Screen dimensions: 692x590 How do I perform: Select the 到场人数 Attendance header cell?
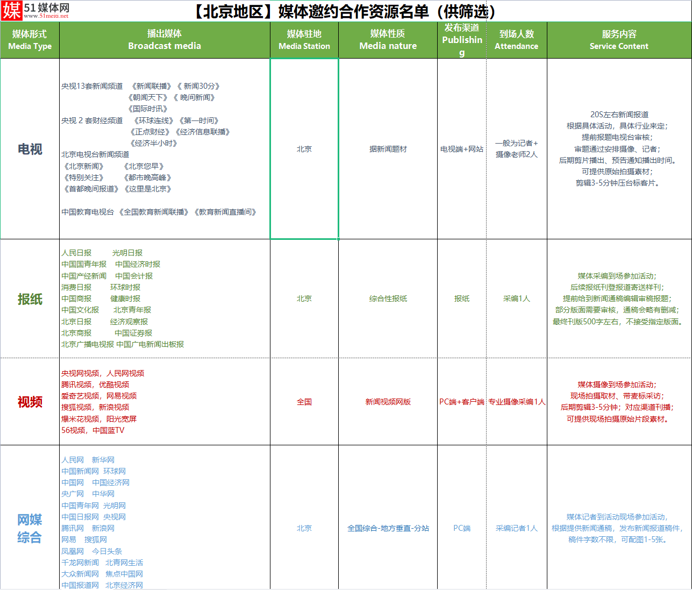pos(517,40)
